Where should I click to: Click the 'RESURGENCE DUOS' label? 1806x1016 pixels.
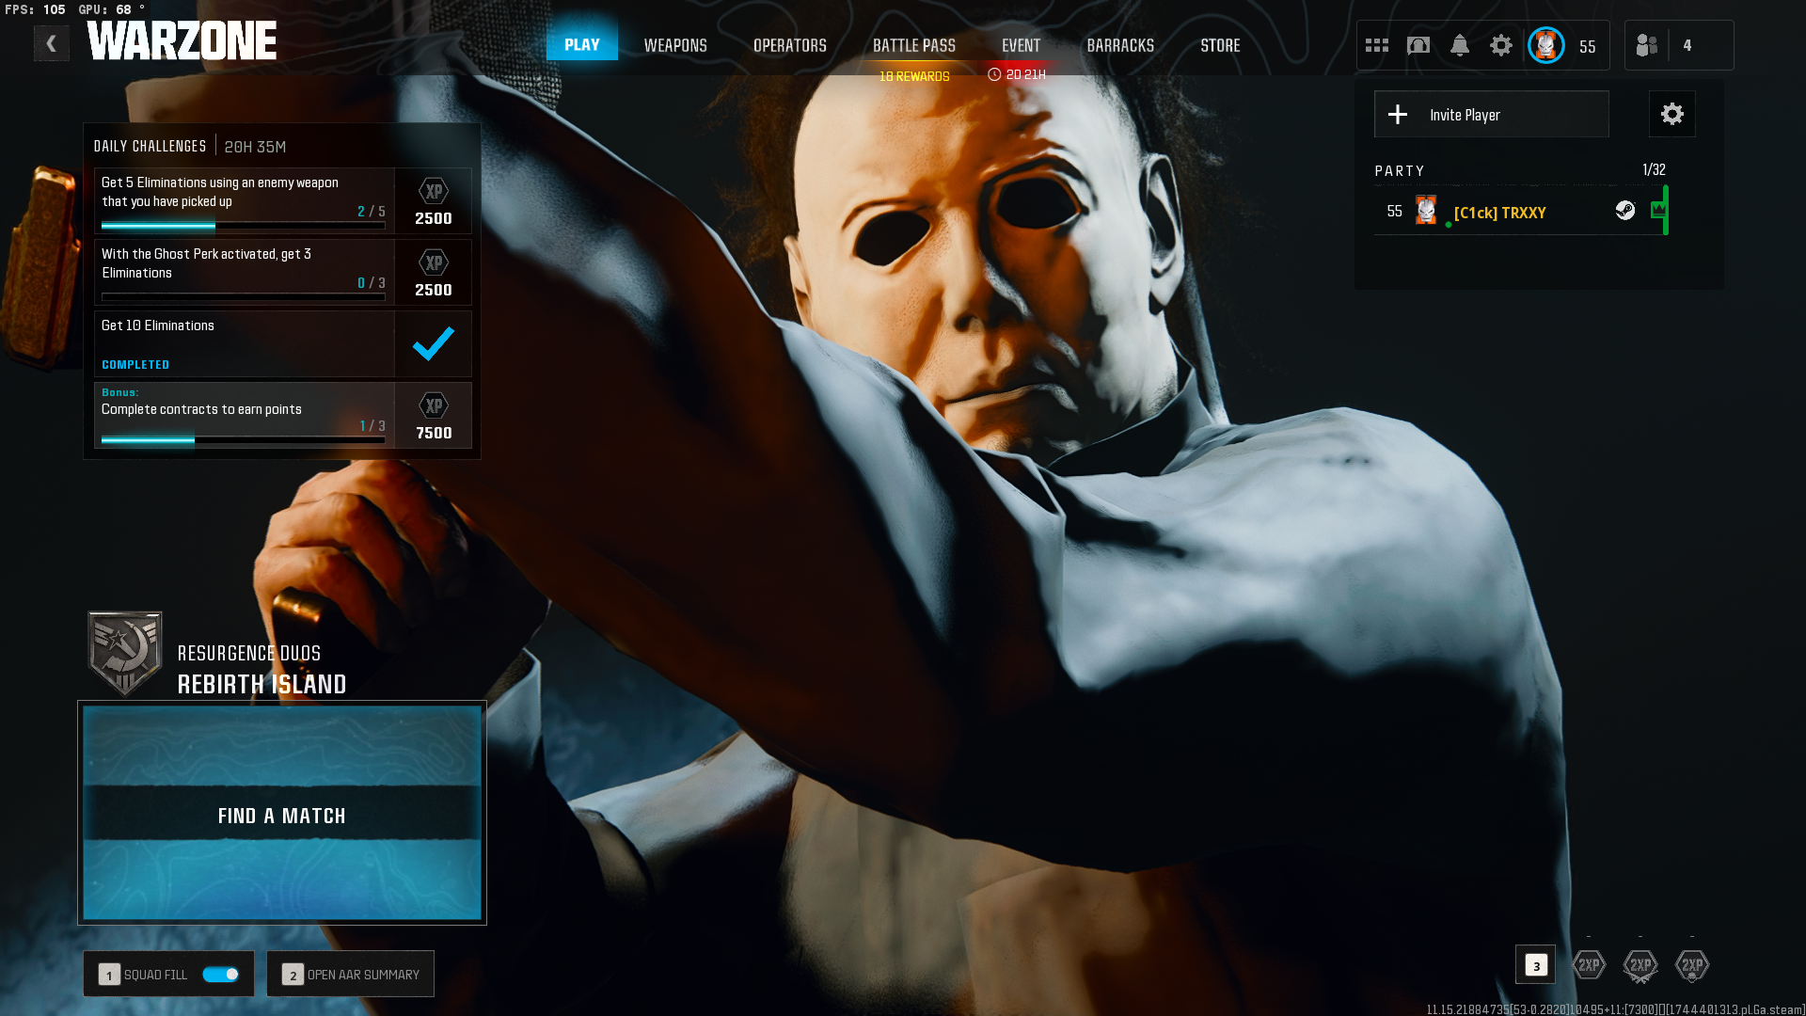tap(249, 654)
